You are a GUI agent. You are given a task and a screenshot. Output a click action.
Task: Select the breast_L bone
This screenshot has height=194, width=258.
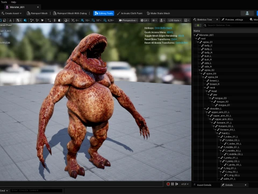pos(214,81)
